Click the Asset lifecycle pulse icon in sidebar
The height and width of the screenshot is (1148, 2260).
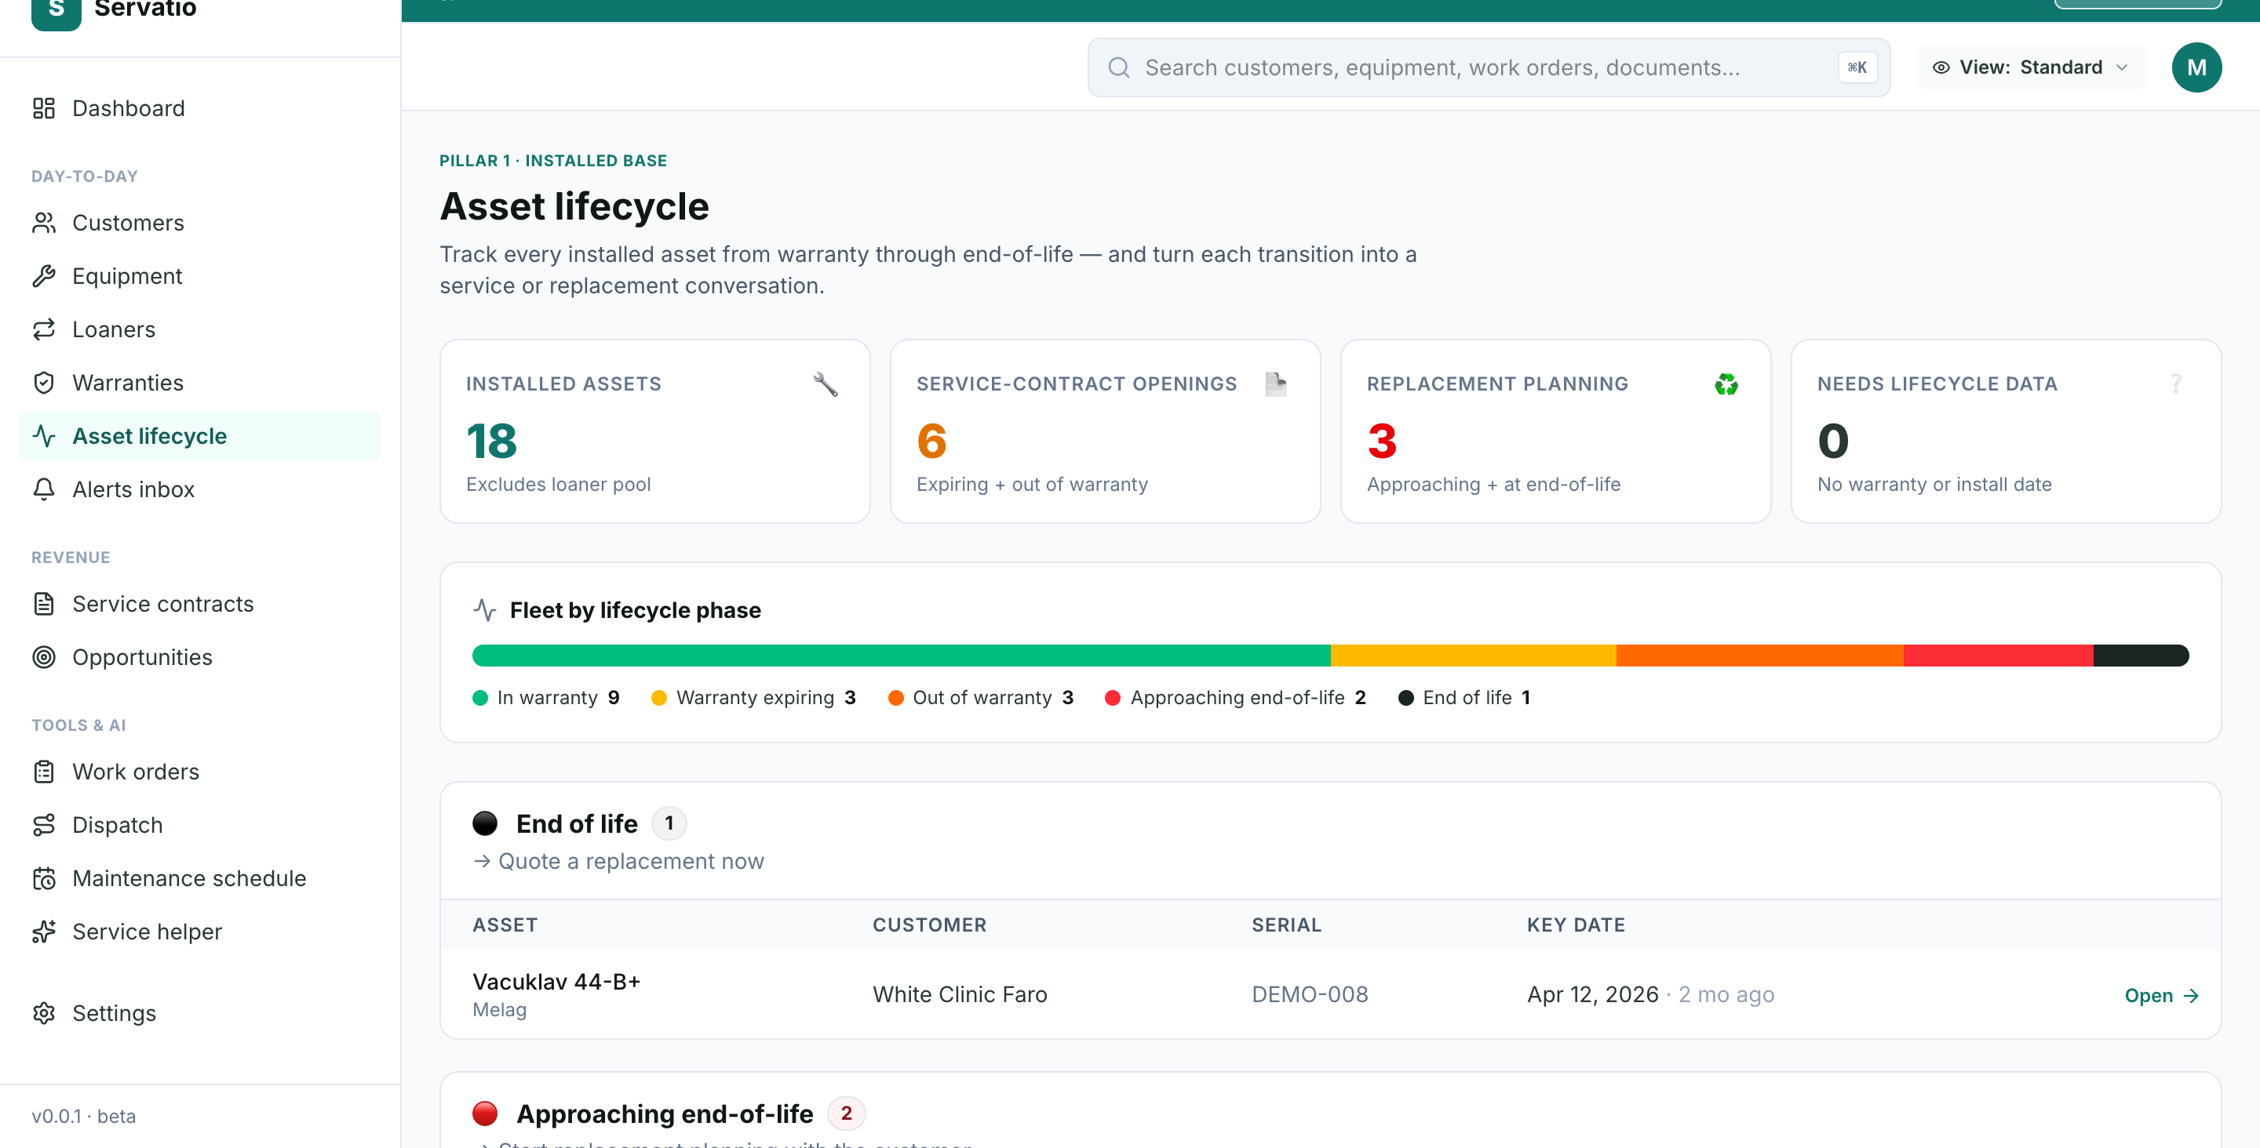pyautogui.click(x=44, y=436)
